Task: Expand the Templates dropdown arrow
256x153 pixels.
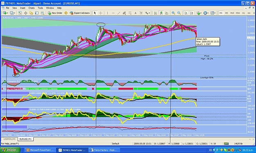Action: 215,13
